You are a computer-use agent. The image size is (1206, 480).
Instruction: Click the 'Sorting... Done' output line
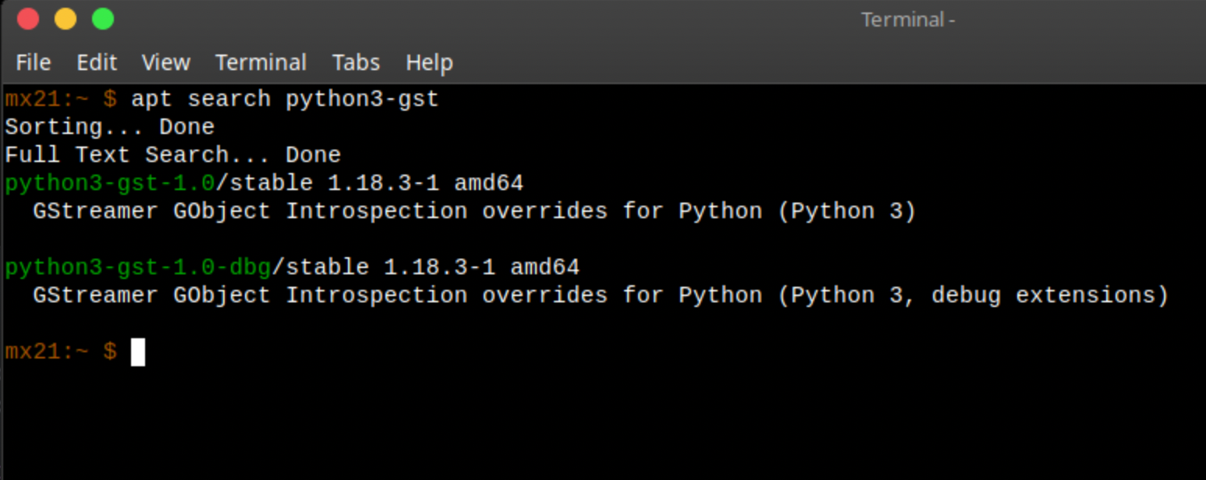click(109, 127)
